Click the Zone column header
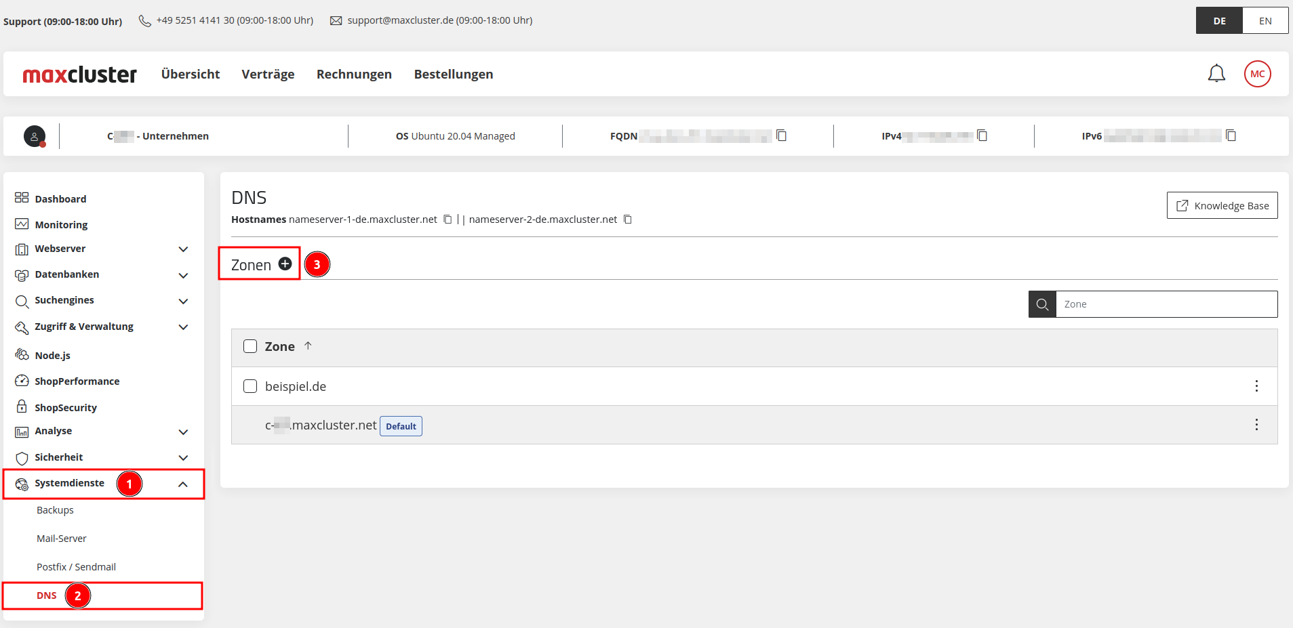The image size is (1293, 628). pos(279,346)
